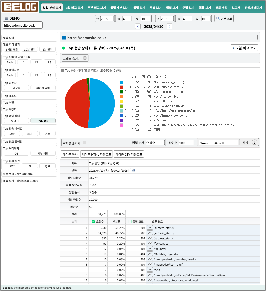Screen dimensions: 266x291
Task: Uncheck the 요청수 column checkbox
Action: (94, 221)
